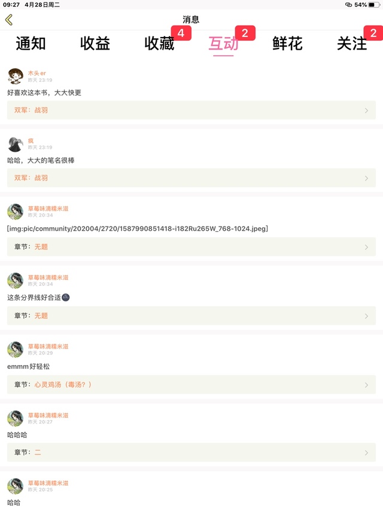
Task: Tap the comment '好喜欢这本书，大大快更'
Action: point(44,93)
